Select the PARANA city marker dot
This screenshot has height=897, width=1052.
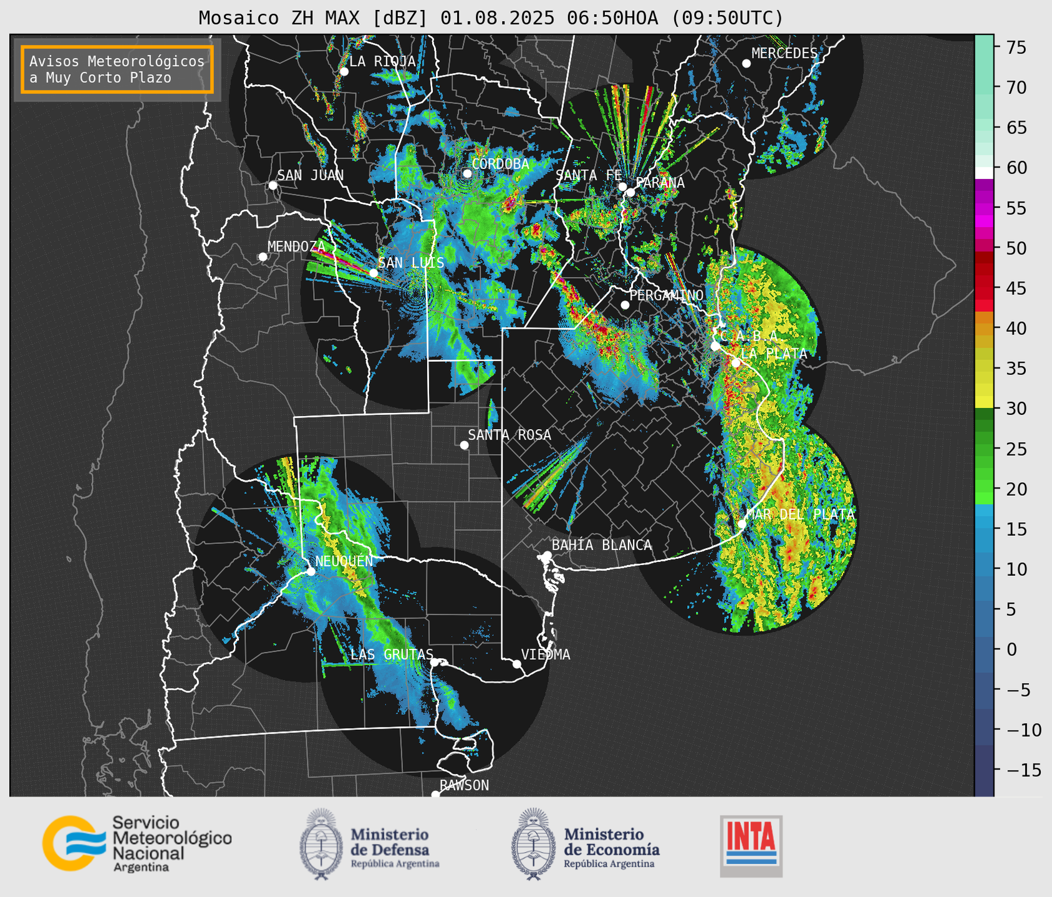coord(630,192)
